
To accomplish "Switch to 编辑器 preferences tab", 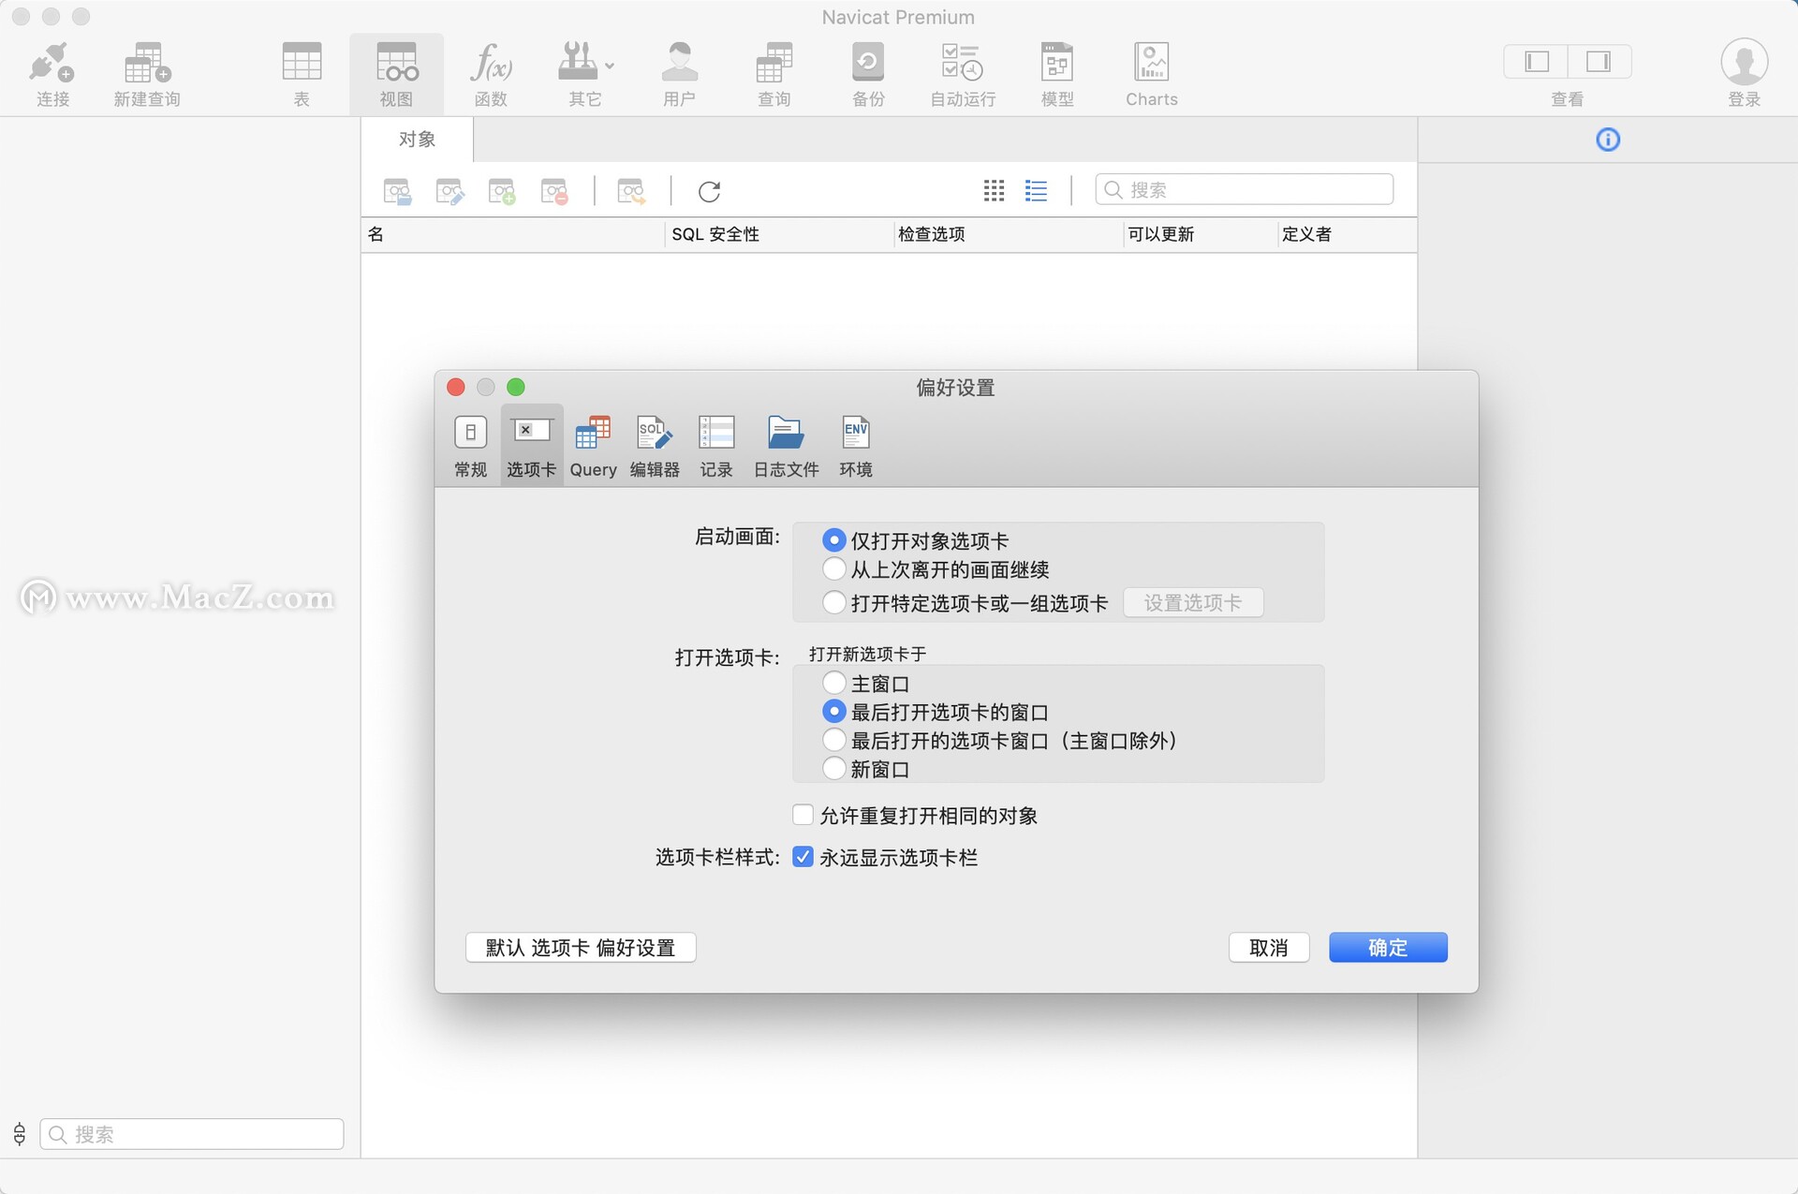I will (654, 446).
